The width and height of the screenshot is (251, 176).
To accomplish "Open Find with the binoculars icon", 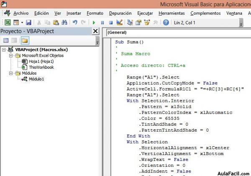I will click(64, 23).
